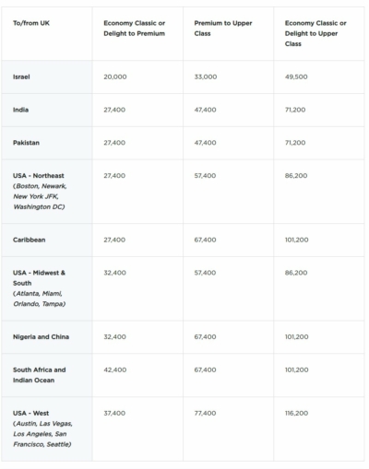Image resolution: width=369 pixels, height=469 pixels.
Task: Click the Nigeria and China row label
Action: 41,337
